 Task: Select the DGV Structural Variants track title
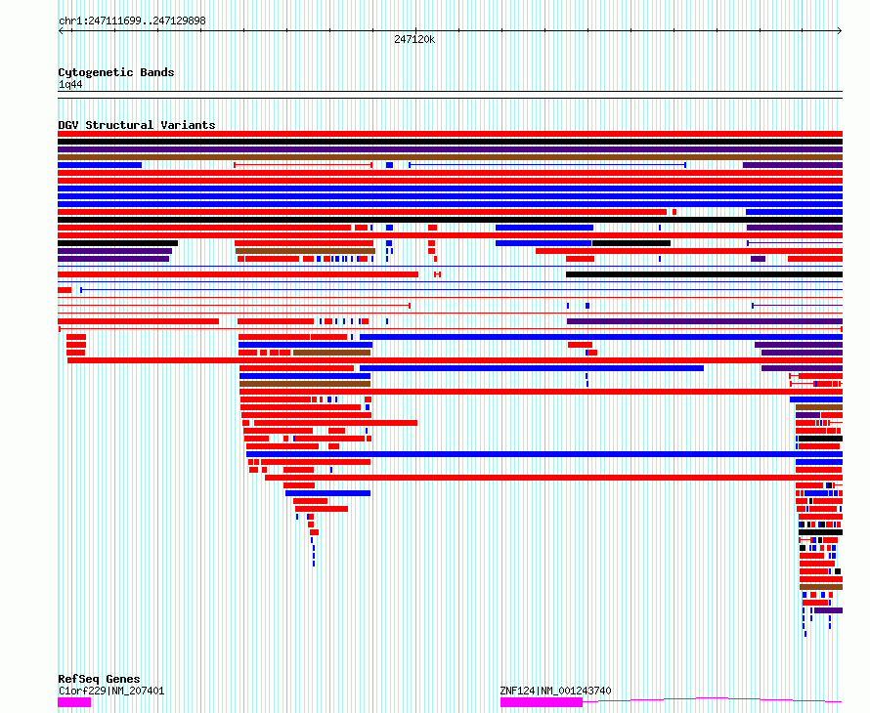[137, 125]
